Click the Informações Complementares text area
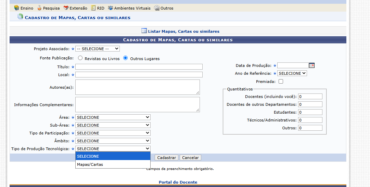Image resolution: width=370 pixels, height=187 pixels. click(x=138, y=105)
